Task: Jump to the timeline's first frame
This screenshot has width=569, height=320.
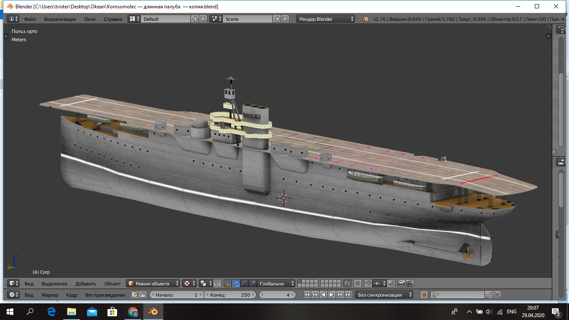Action: coord(307,295)
